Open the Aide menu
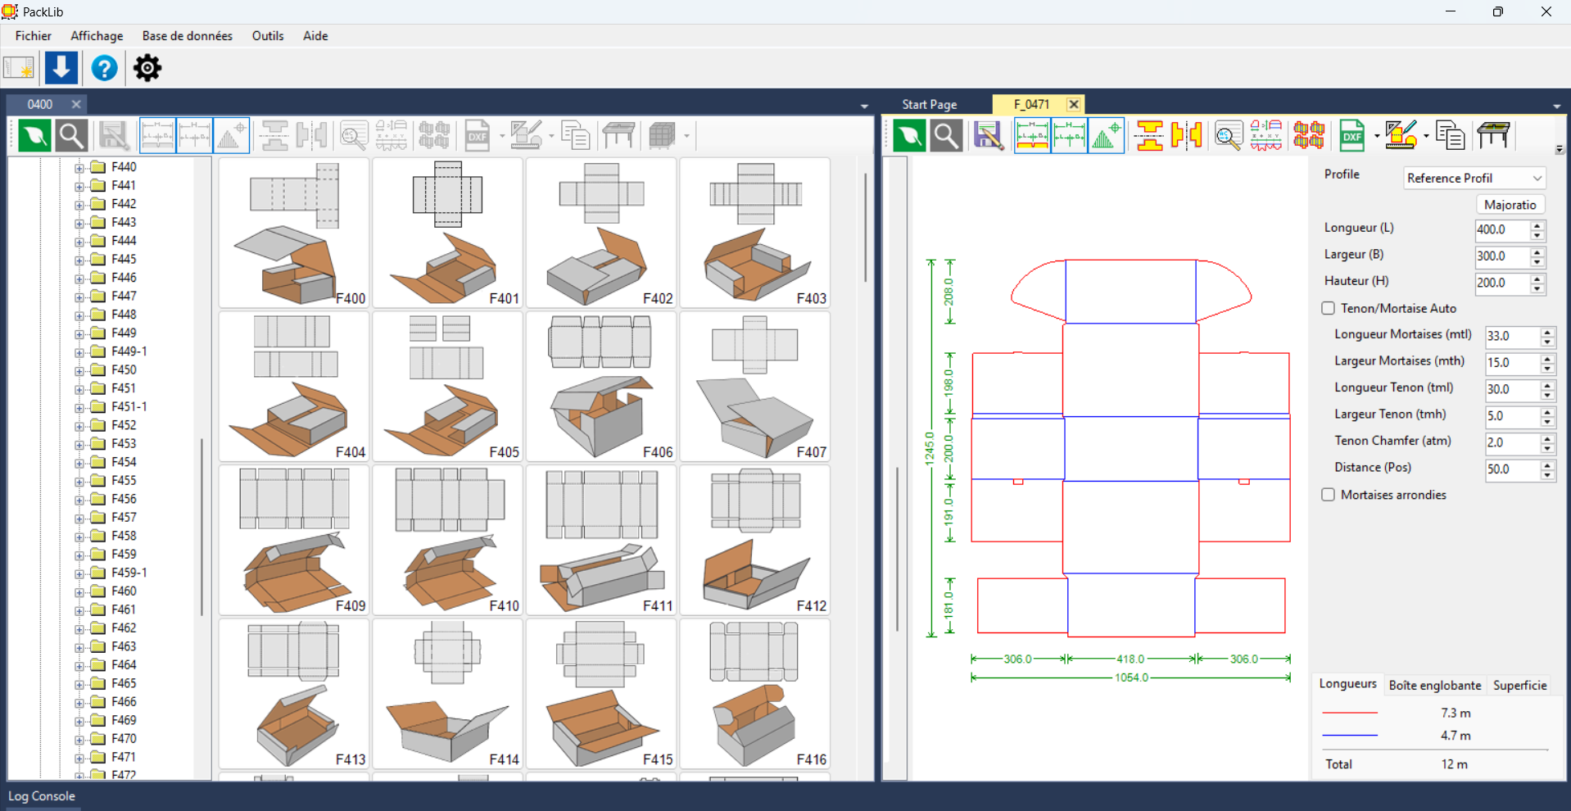This screenshot has width=1571, height=811. tap(315, 36)
